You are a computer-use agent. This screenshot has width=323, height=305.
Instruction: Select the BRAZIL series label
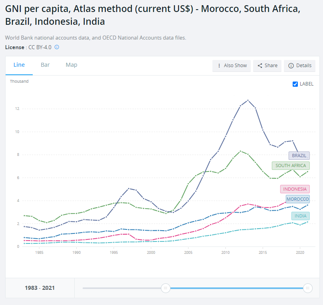299,155
